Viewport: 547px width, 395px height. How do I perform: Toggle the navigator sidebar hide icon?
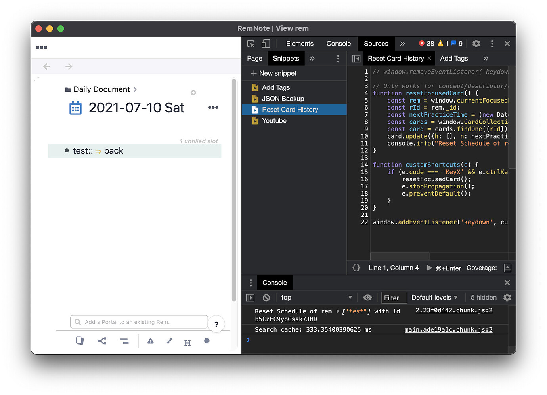[356, 59]
